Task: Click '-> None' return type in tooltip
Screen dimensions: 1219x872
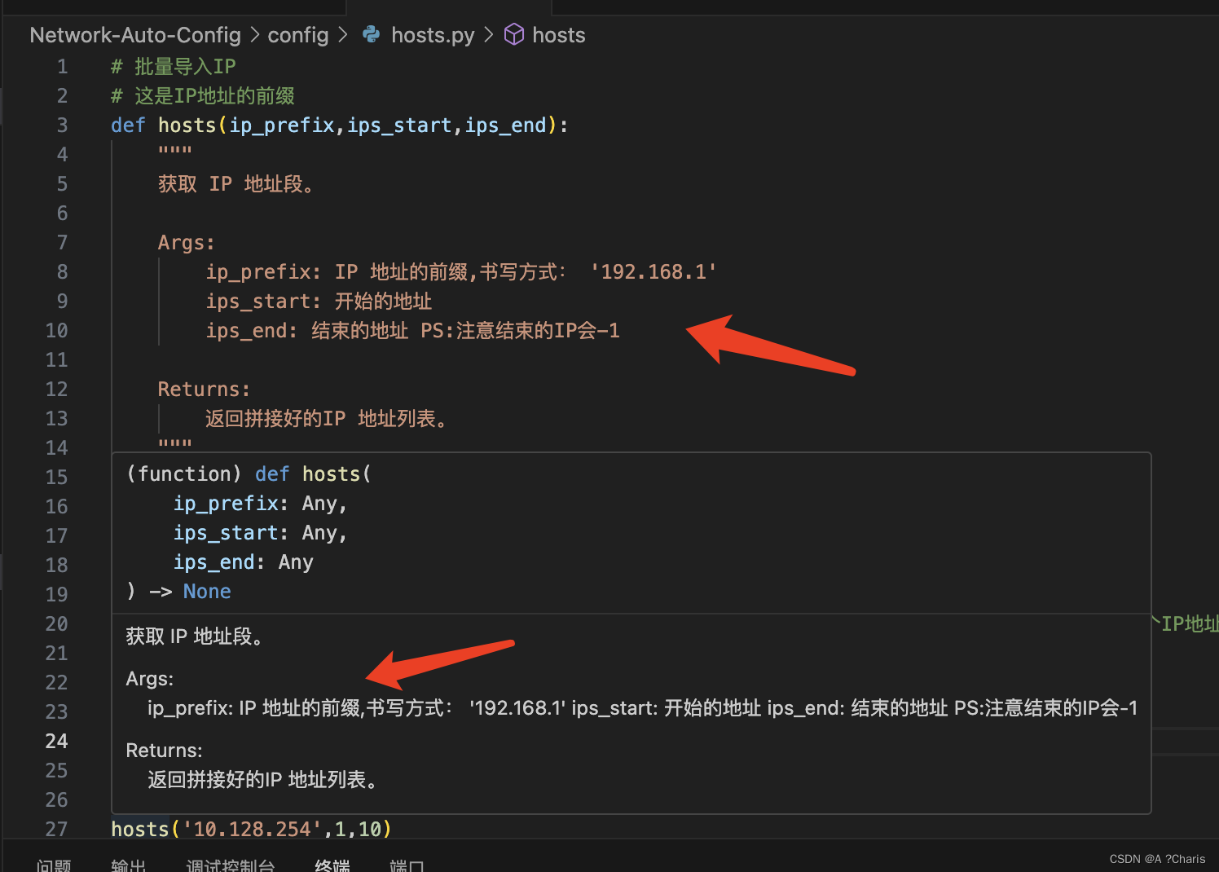Action: (x=191, y=592)
